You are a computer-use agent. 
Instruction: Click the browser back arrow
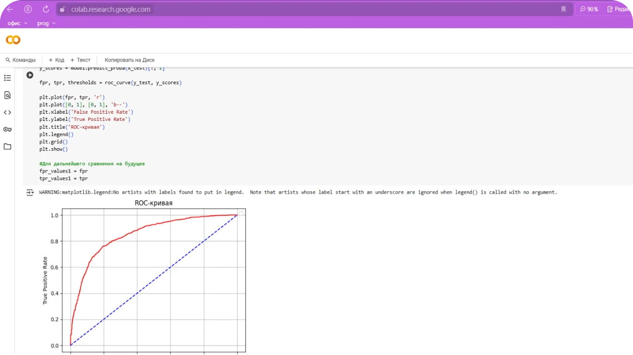point(9,9)
